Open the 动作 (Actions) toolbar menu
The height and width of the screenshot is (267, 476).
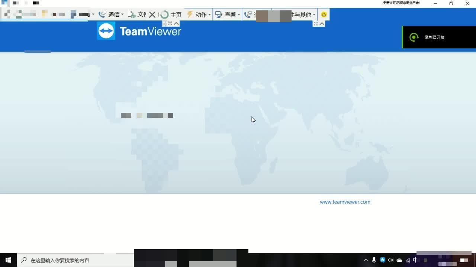[199, 14]
